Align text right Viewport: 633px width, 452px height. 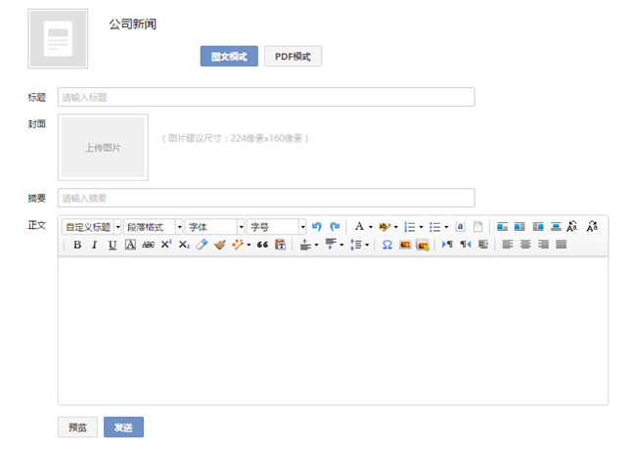pyautogui.click(x=543, y=245)
